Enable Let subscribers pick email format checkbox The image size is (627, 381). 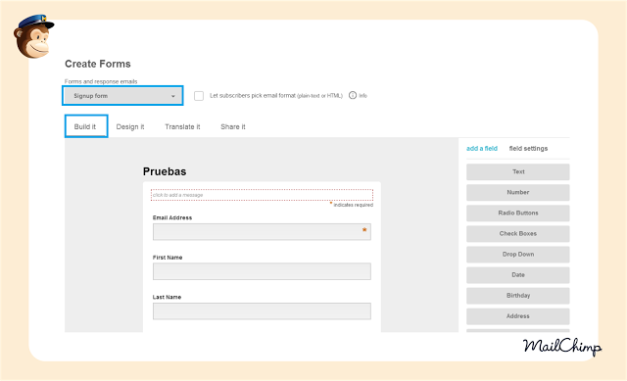(199, 96)
